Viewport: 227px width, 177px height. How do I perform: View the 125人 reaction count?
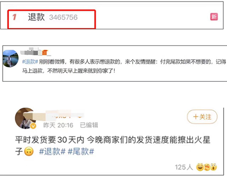pyautogui.click(x=184, y=167)
